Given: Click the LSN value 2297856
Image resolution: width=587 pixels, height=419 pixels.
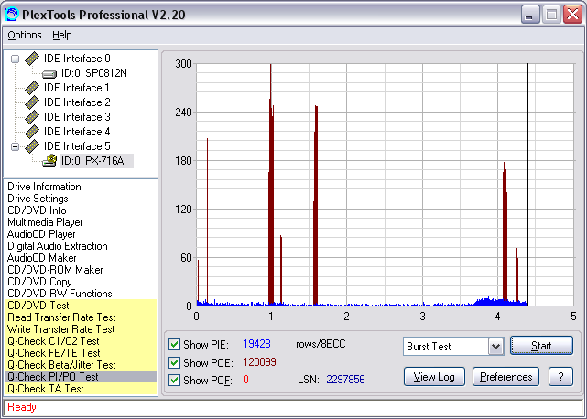Looking at the screenshot, I should [345, 380].
